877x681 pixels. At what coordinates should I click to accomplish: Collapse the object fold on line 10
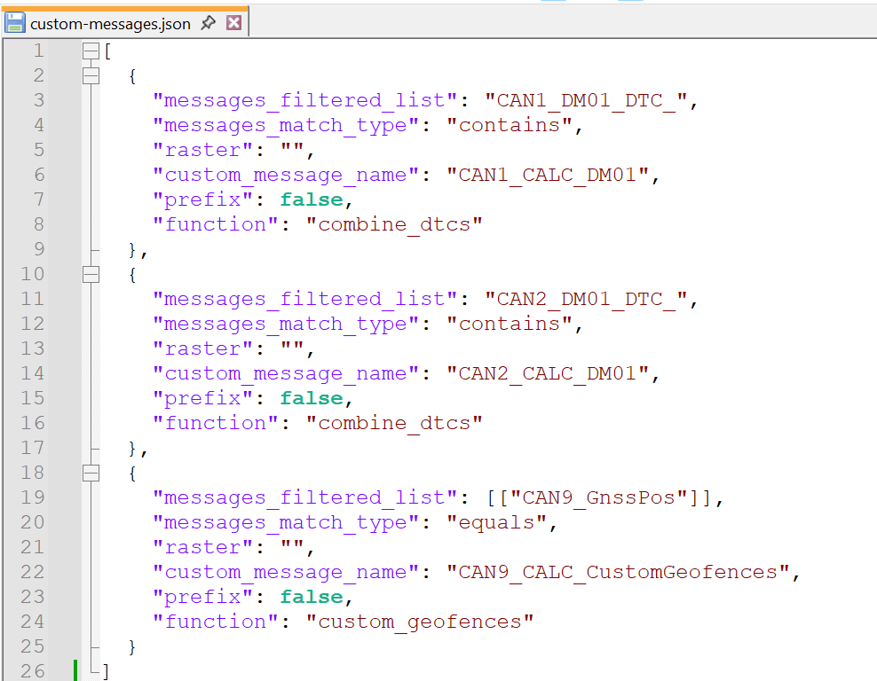click(x=91, y=274)
